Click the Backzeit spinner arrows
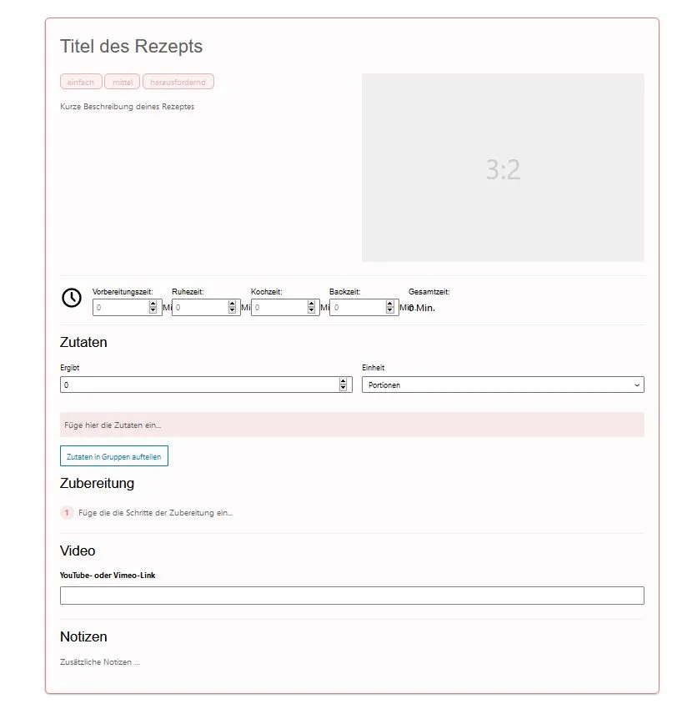The width and height of the screenshot is (687, 709). [389, 308]
